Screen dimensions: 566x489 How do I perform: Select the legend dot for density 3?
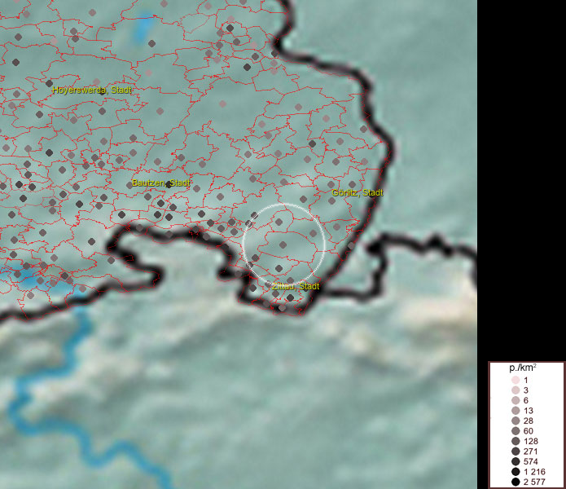point(516,391)
